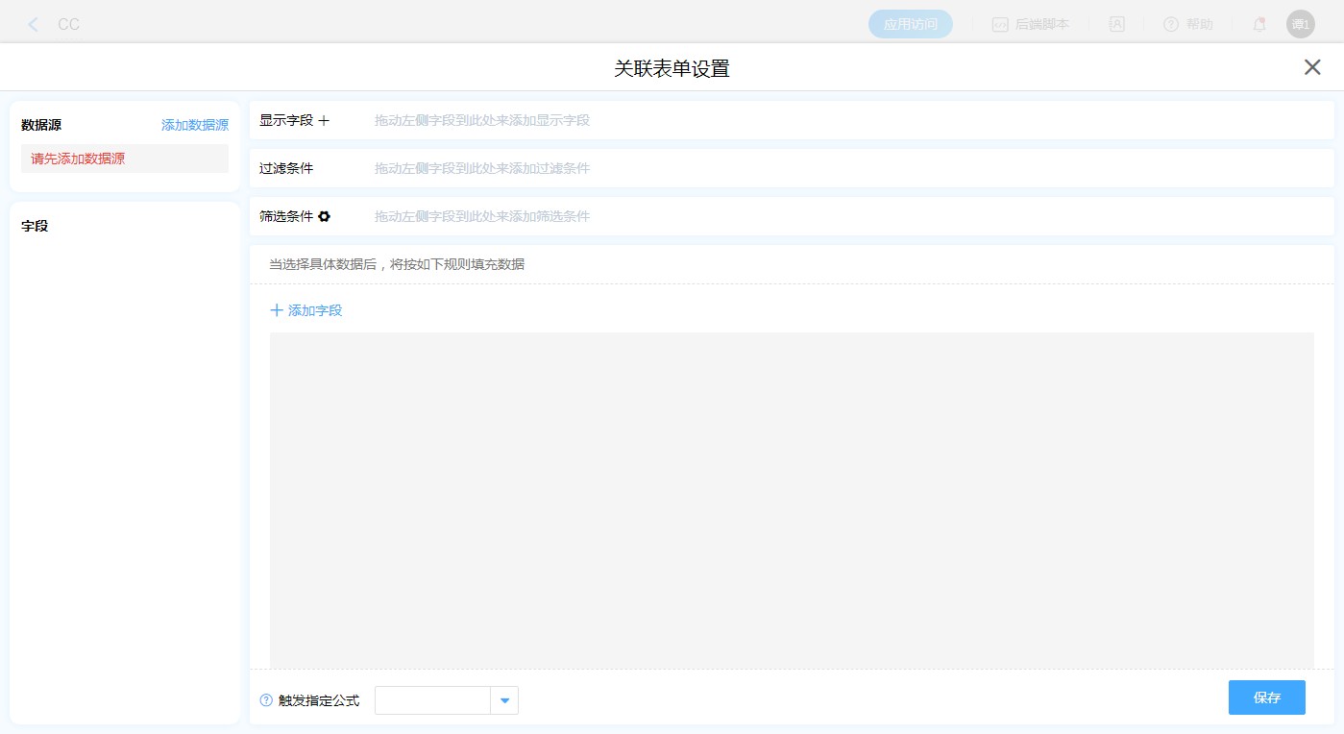Click 添加字段 to add a fill rule
The height and width of the screenshot is (734, 1344).
click(x=306, y=310)
